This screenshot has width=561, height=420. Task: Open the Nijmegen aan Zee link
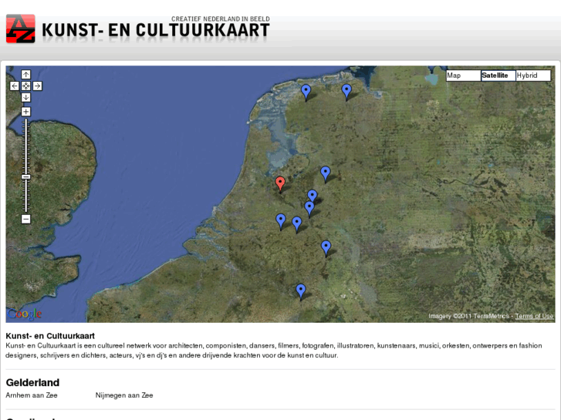[124, 395]
